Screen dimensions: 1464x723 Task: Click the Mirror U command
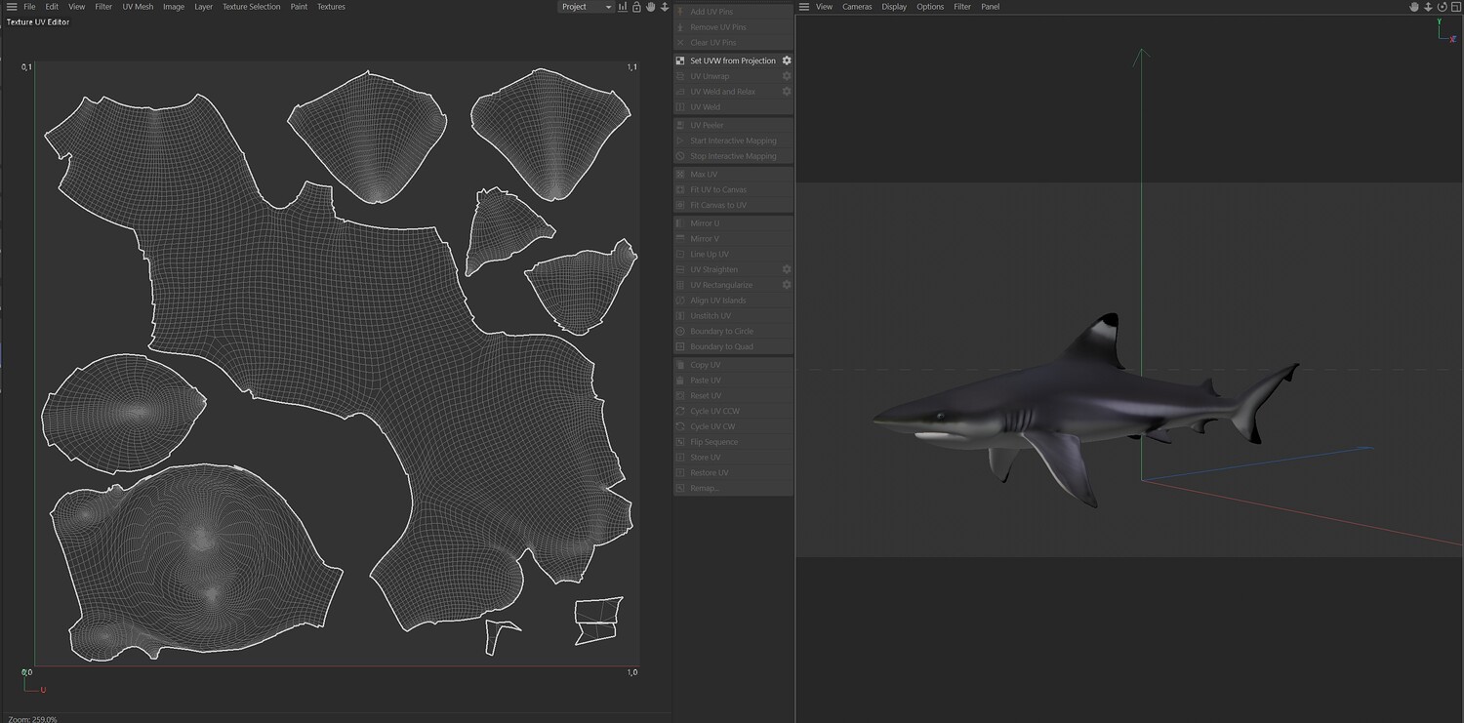click(x=733, y=223)
